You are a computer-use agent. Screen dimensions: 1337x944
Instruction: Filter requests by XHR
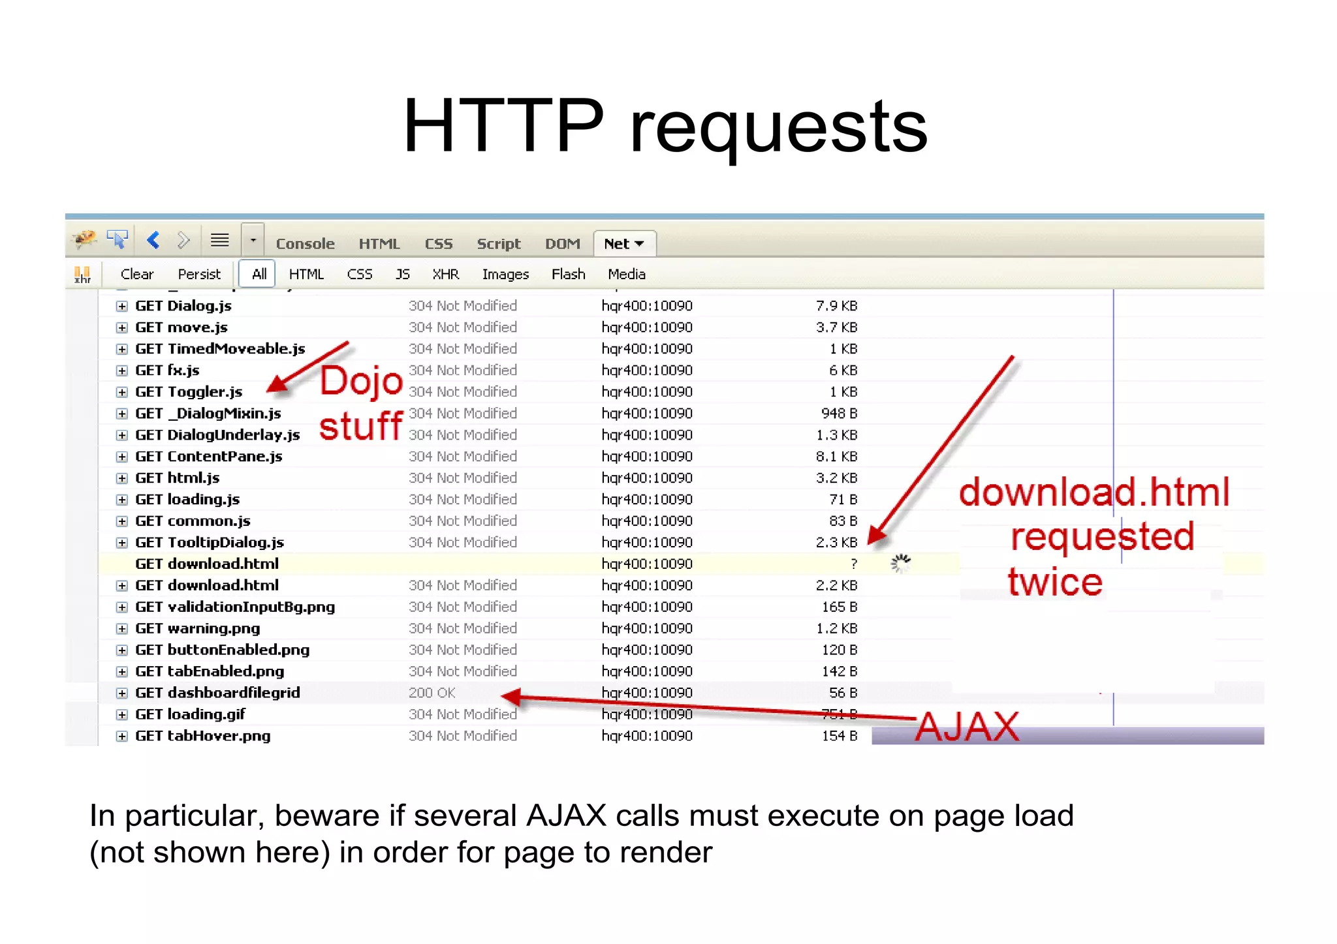[x=446, y=275]
